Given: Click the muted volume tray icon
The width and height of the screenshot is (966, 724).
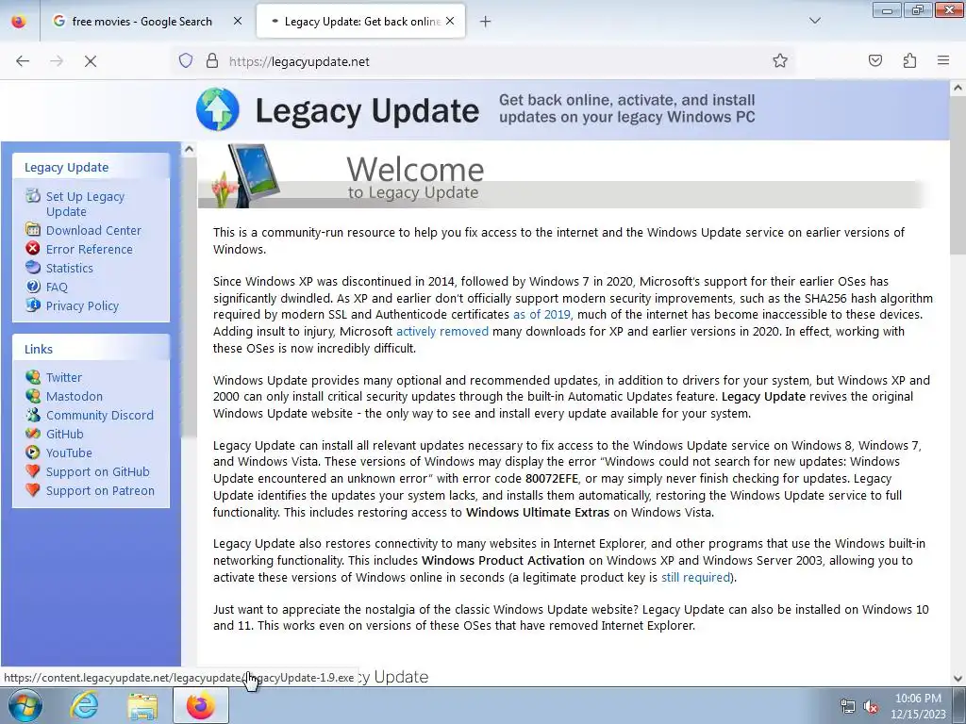Looking at the screenshot, I should (x=870, y=707).
